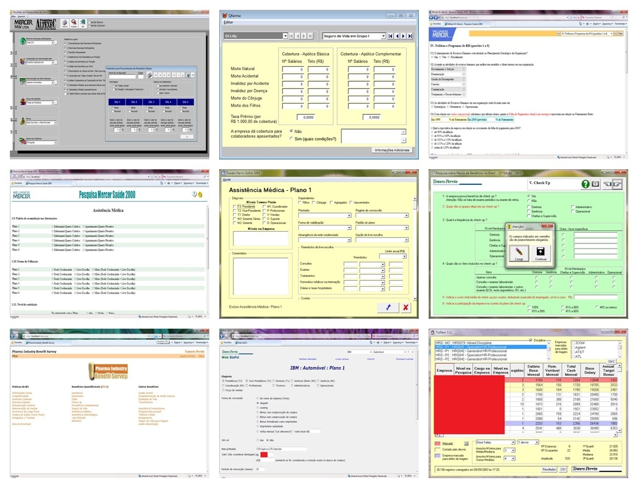Image resolution: width=638 pixels, height=488 pixels.
Task: Select the 'Sim (quais condições?)' radio option
Action: (292, 139)
